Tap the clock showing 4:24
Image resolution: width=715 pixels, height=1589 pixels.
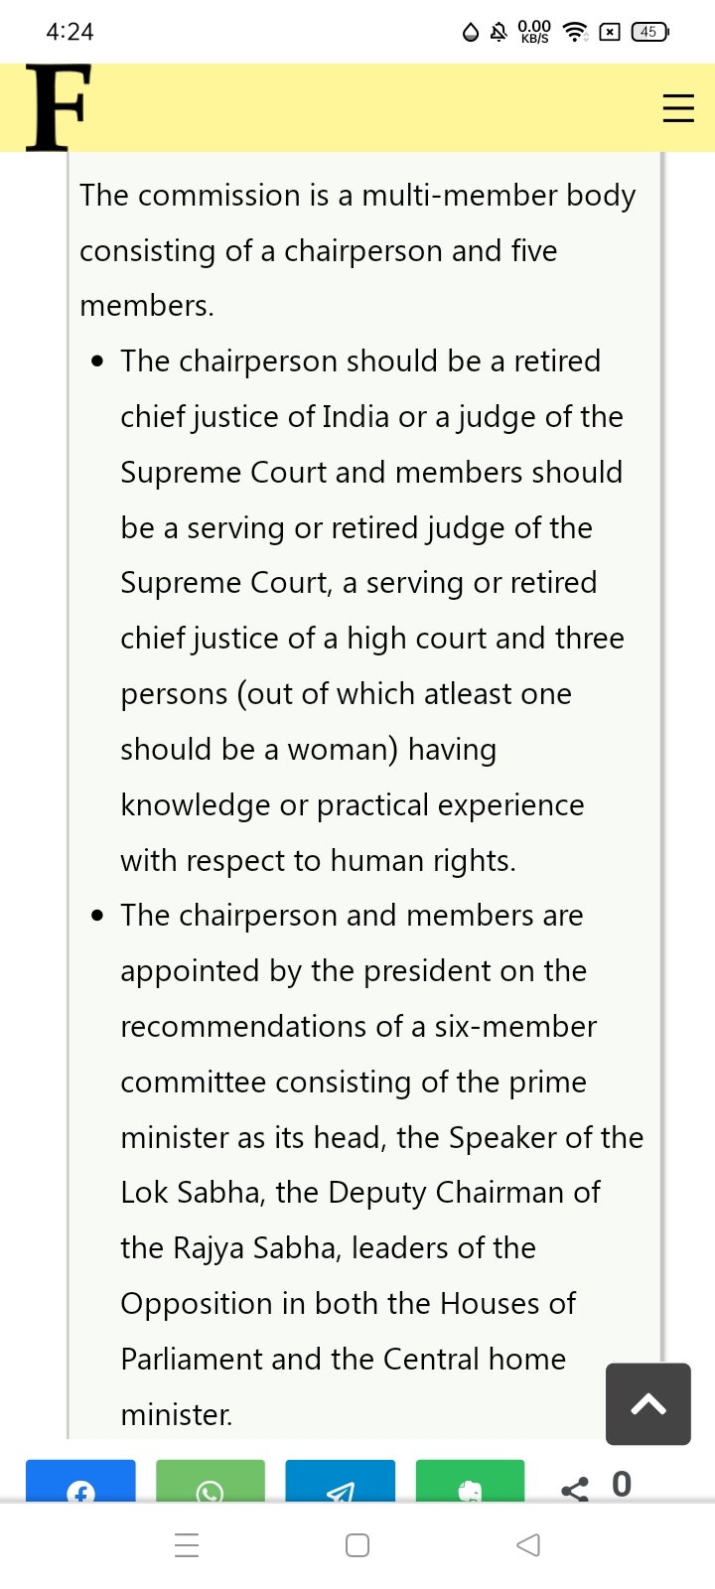pos(70,32)
